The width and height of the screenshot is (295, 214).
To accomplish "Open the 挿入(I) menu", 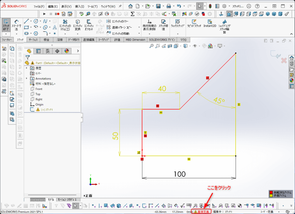I will (x=80, y=6).
